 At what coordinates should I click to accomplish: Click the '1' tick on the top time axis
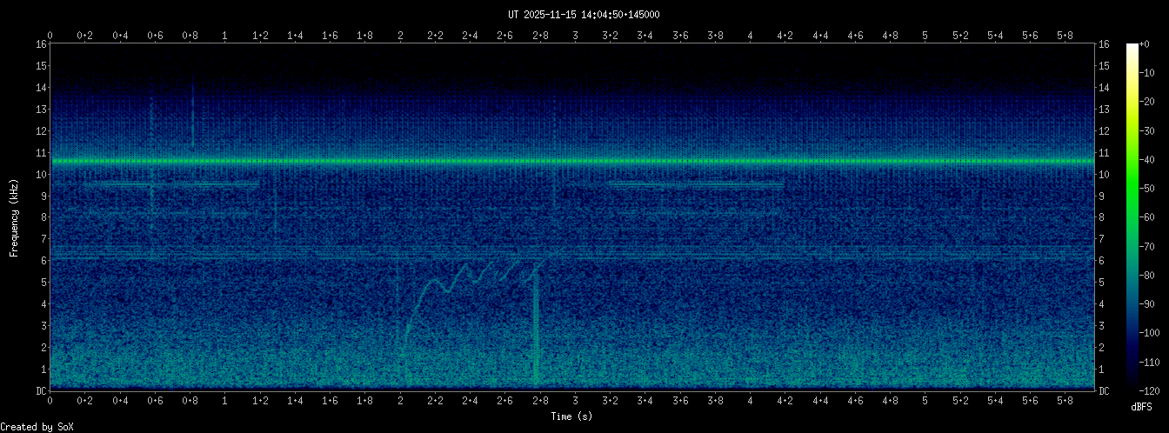tap(225, 35)
